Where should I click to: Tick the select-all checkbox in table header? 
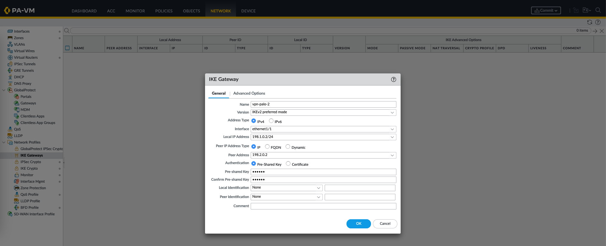(67, 48)
